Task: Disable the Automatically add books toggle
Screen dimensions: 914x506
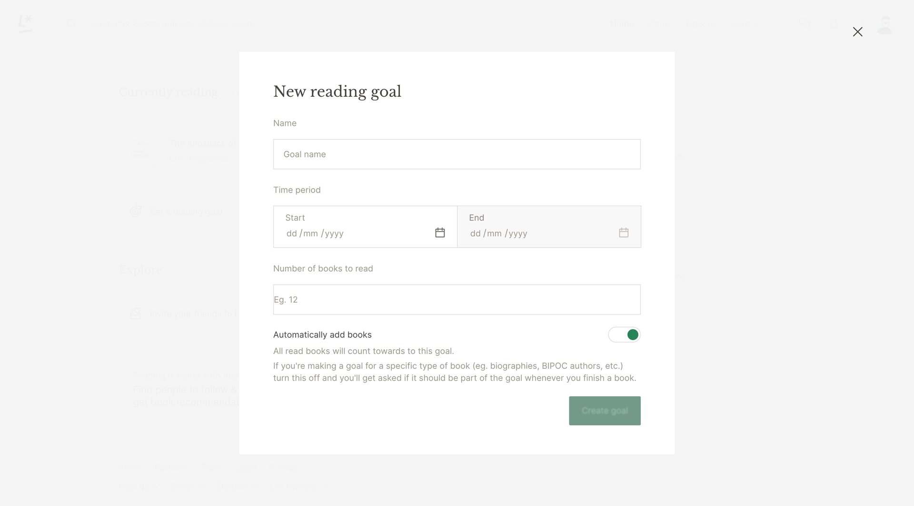Action: tap(624, 334)
